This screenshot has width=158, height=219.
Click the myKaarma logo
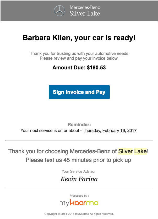click(x=79, y=203)
